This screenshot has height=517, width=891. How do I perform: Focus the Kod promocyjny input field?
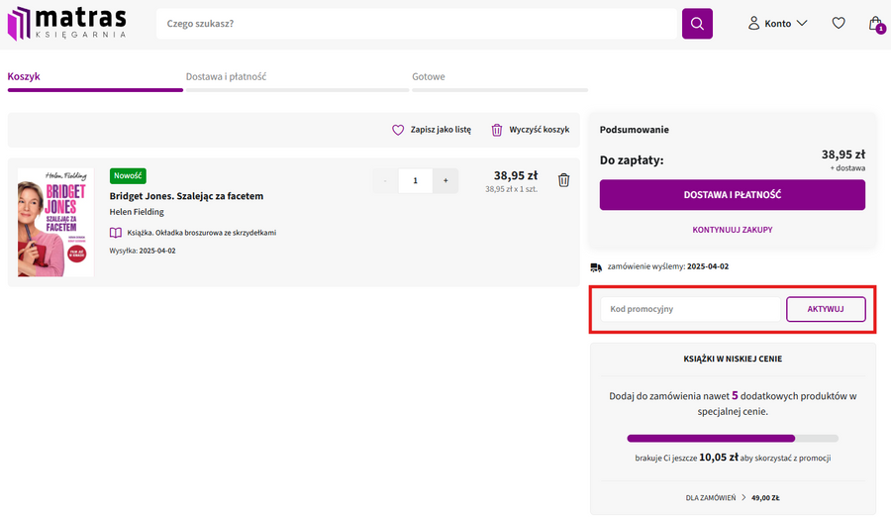click(x=689, y=309)
